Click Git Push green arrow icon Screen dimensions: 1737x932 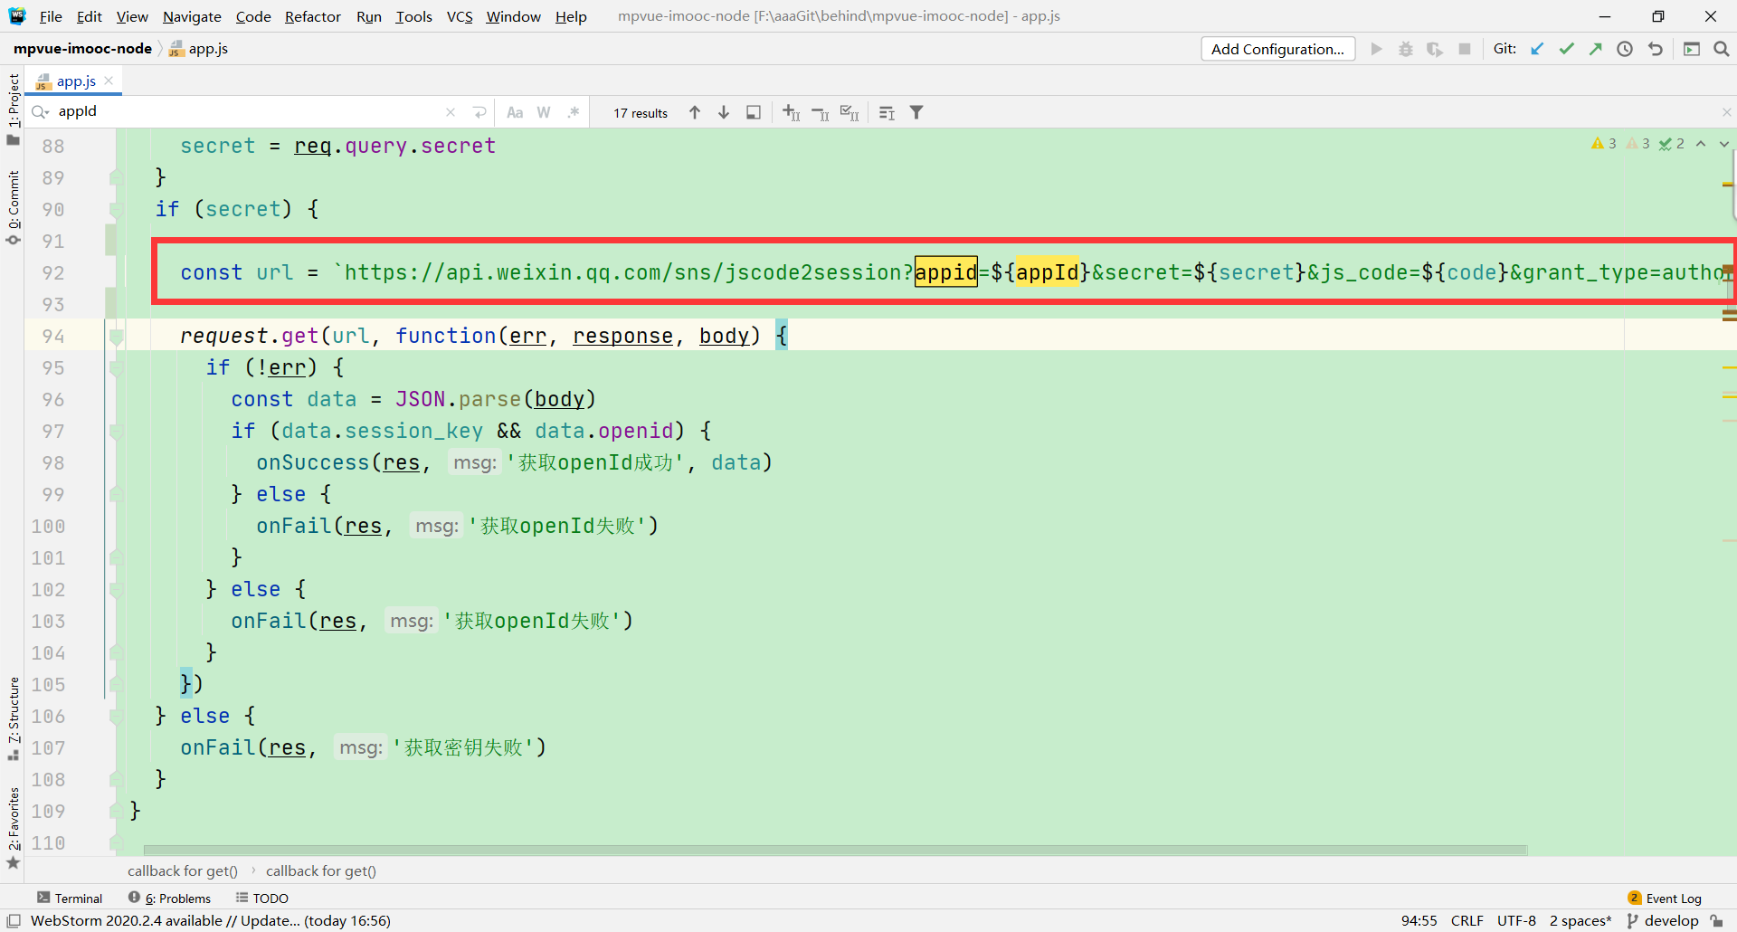1596,49
